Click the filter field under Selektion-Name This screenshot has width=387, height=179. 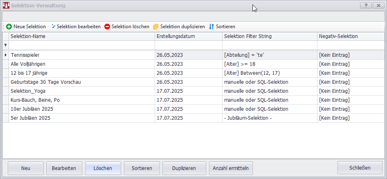pos(81,45)
